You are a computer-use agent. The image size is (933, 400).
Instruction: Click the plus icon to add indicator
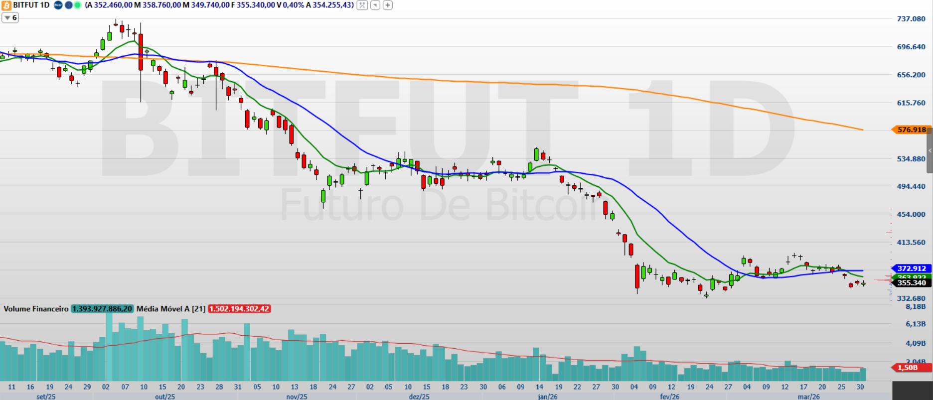pyautogui.click(x=387, y=5)
